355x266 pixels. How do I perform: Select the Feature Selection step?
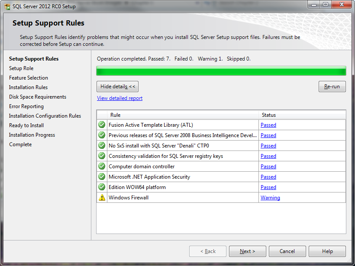tap(29, 78)
